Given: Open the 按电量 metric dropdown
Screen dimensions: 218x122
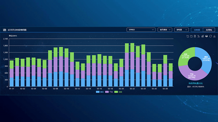Looking at the screenshot, I should tap(181, 29).
